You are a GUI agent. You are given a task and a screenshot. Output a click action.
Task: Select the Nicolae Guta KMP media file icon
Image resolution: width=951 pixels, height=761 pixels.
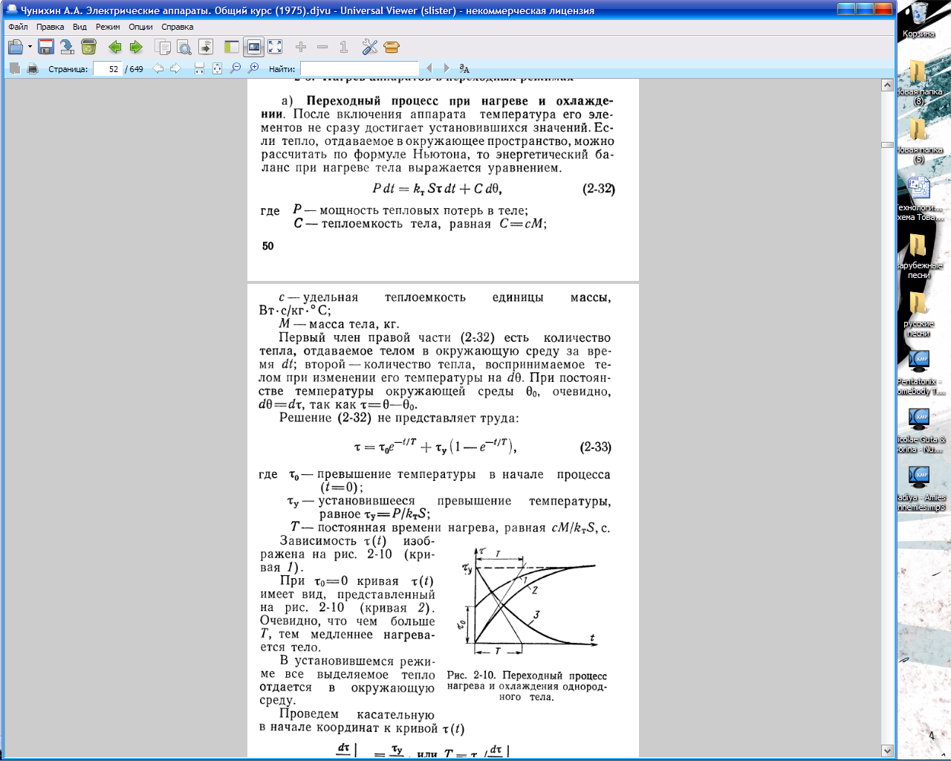(920, 430)
